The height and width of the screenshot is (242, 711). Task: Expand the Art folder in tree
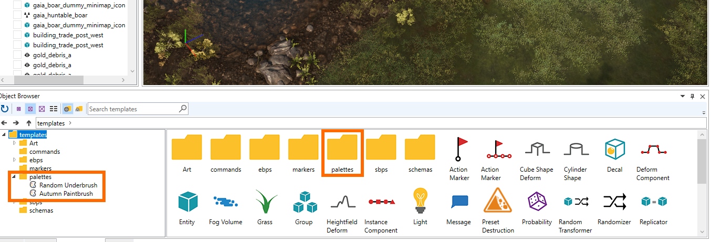pyautogui.click(x=15, y=143)
